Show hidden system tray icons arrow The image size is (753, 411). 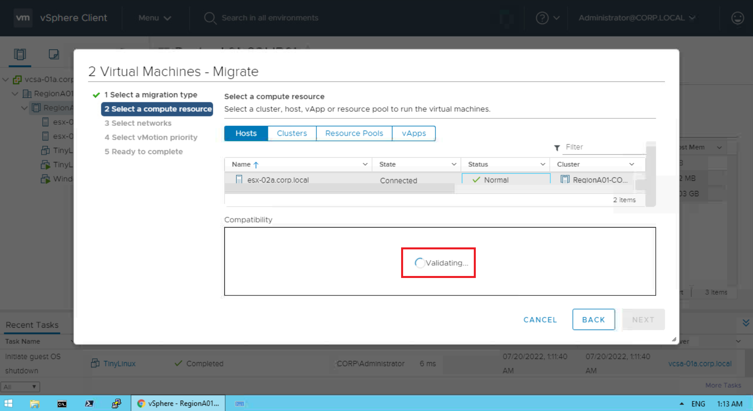click(x=681, y=403)
